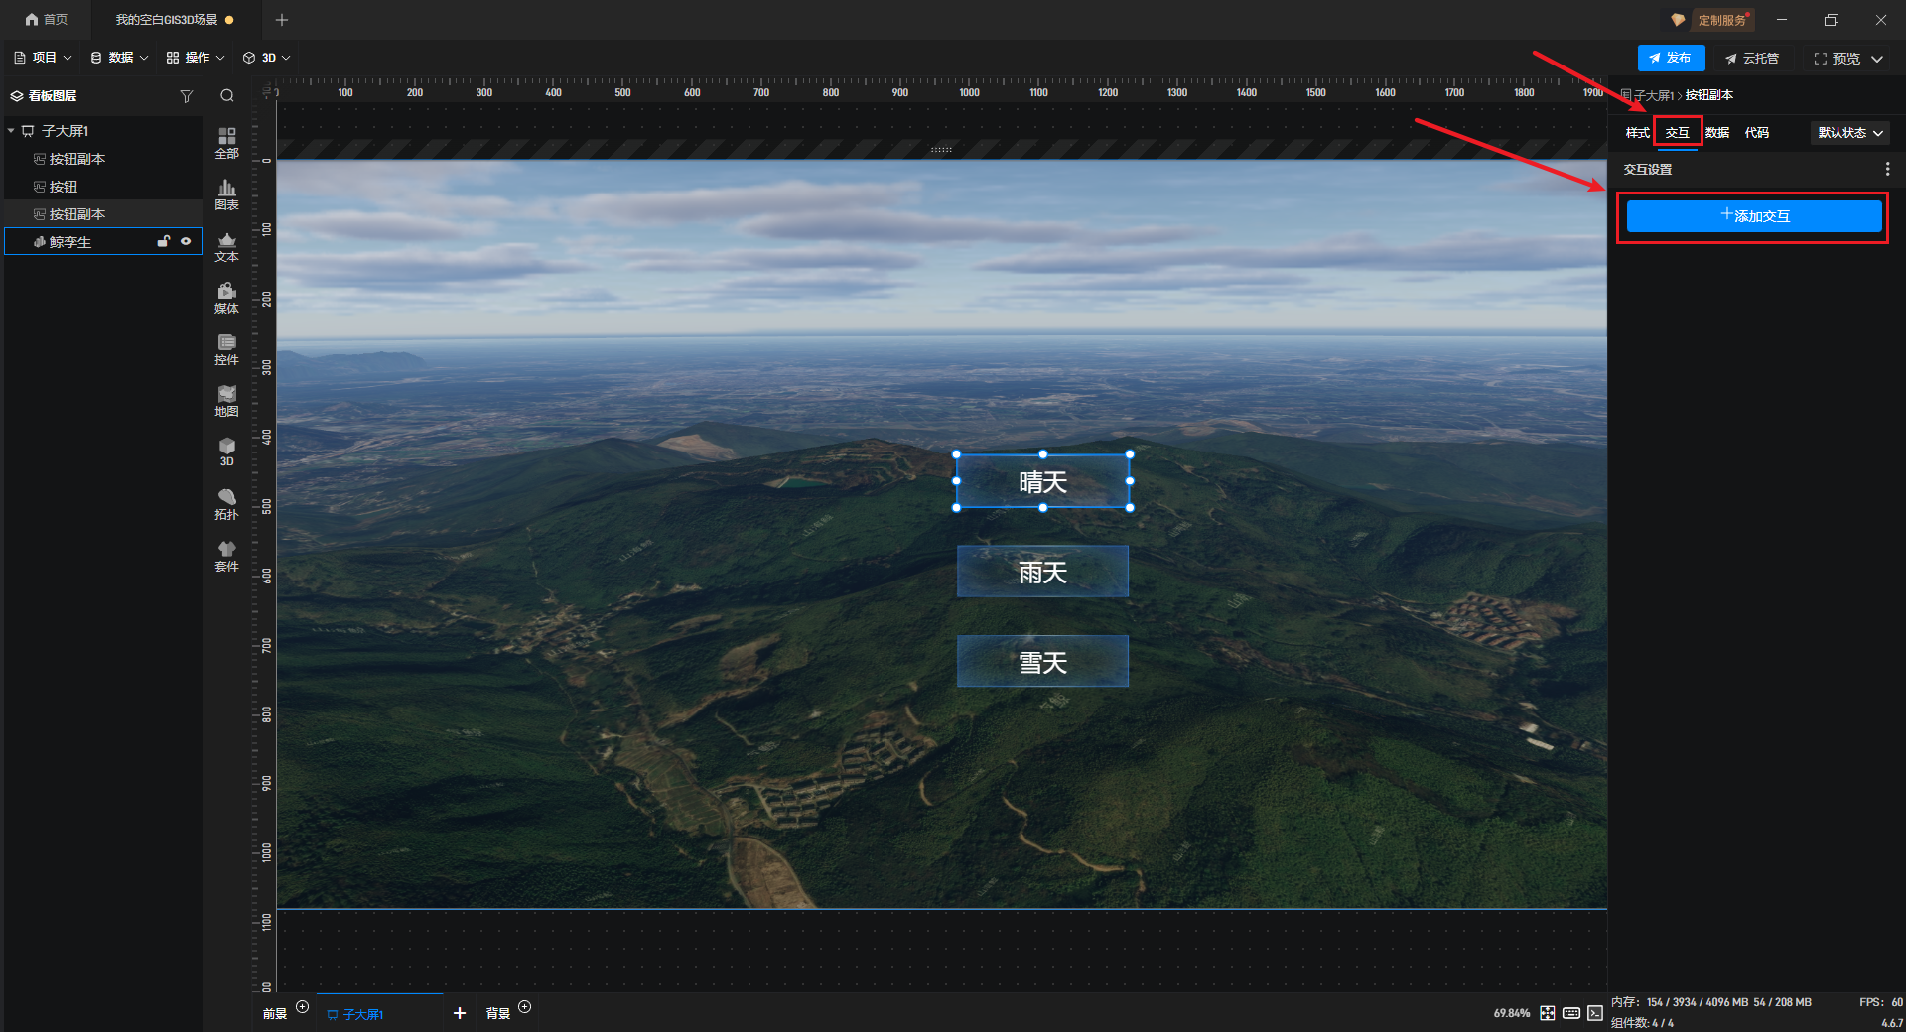1906x1032 pixels.
Task: Select the 雨天 button on canvas
Action: pos(1042,572)
